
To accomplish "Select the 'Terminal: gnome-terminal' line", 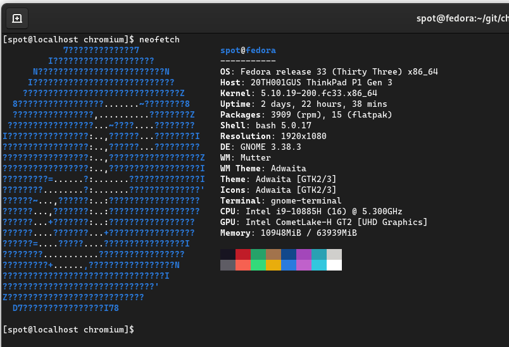I will [x=281, y=200].
